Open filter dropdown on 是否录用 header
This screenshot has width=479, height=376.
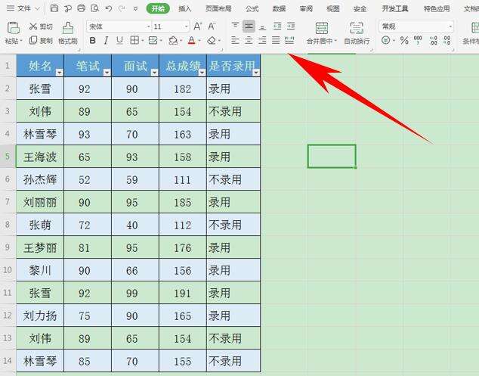pyautogui.click(x=256, y=72)
